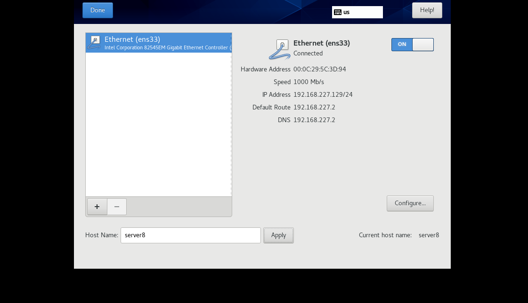
Task: Open the Configure... connection settings
Action: 410,203
